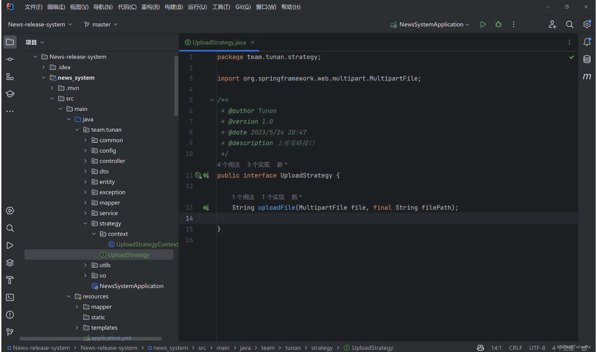Open the Database tool window
Viewport: 596px width, 352px height.
click(587, 59)
